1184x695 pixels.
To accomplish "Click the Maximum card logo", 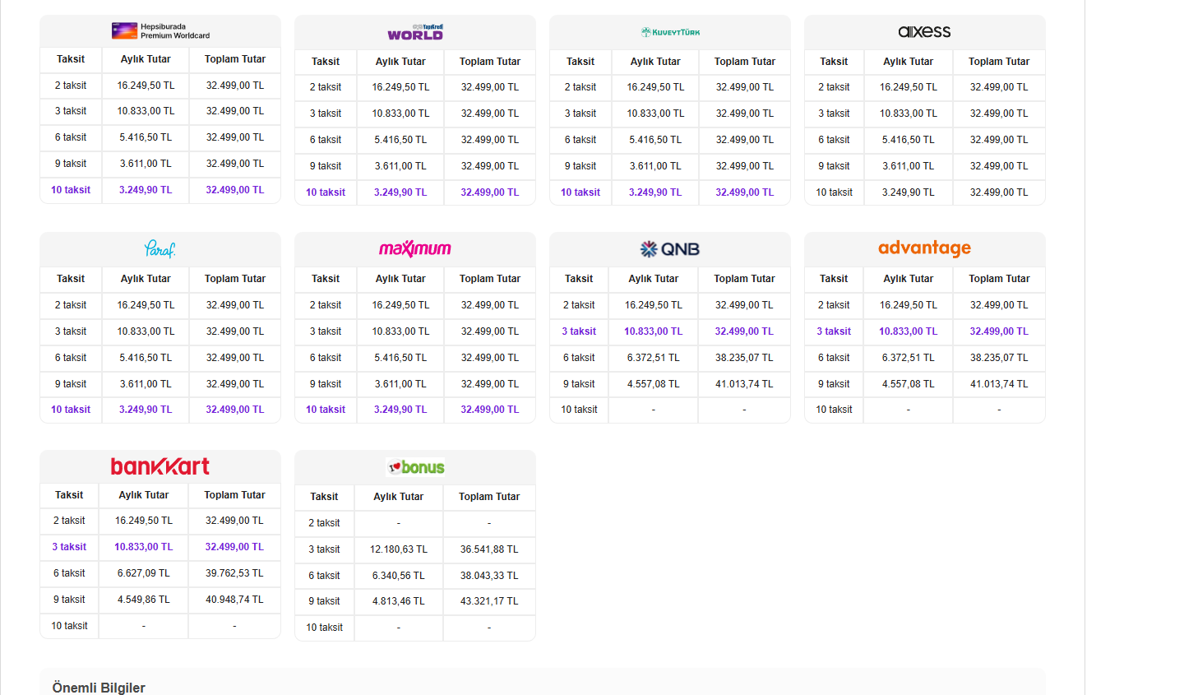I will 415,248.
